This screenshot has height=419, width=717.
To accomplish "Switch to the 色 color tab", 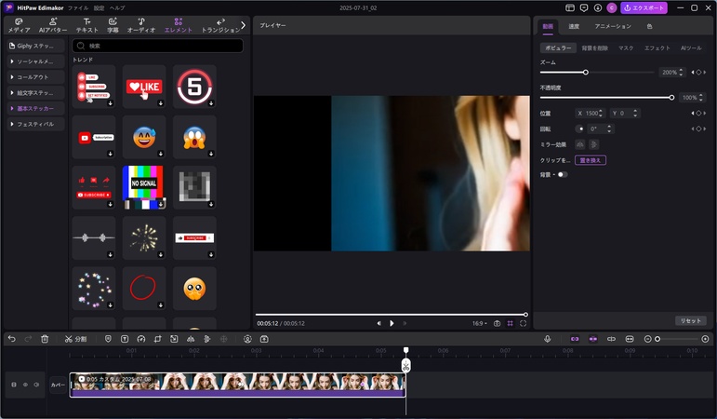I will click(x=649, y=26).
